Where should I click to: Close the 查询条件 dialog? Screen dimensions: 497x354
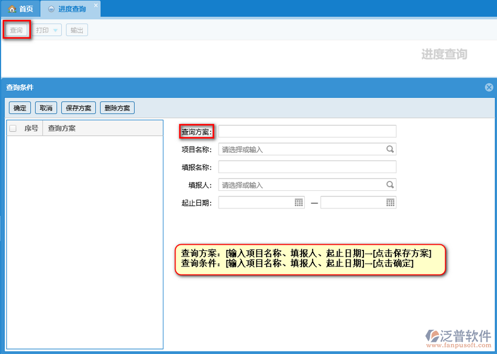tap(489, 87)
